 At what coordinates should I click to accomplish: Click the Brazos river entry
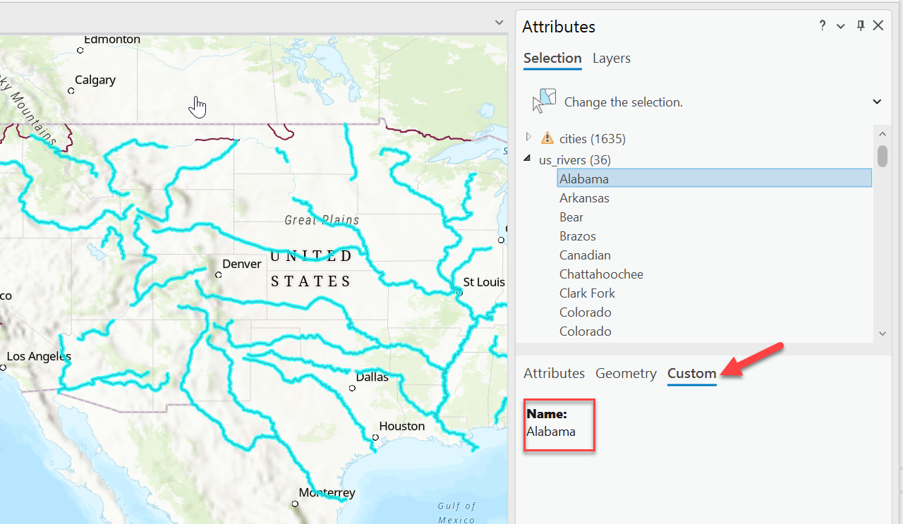[x=577, y=236]
